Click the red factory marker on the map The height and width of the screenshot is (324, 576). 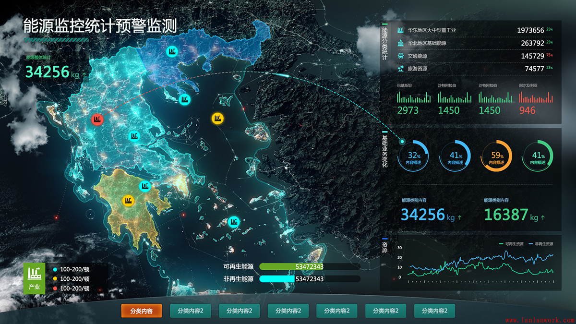click(x=97, y=119)
